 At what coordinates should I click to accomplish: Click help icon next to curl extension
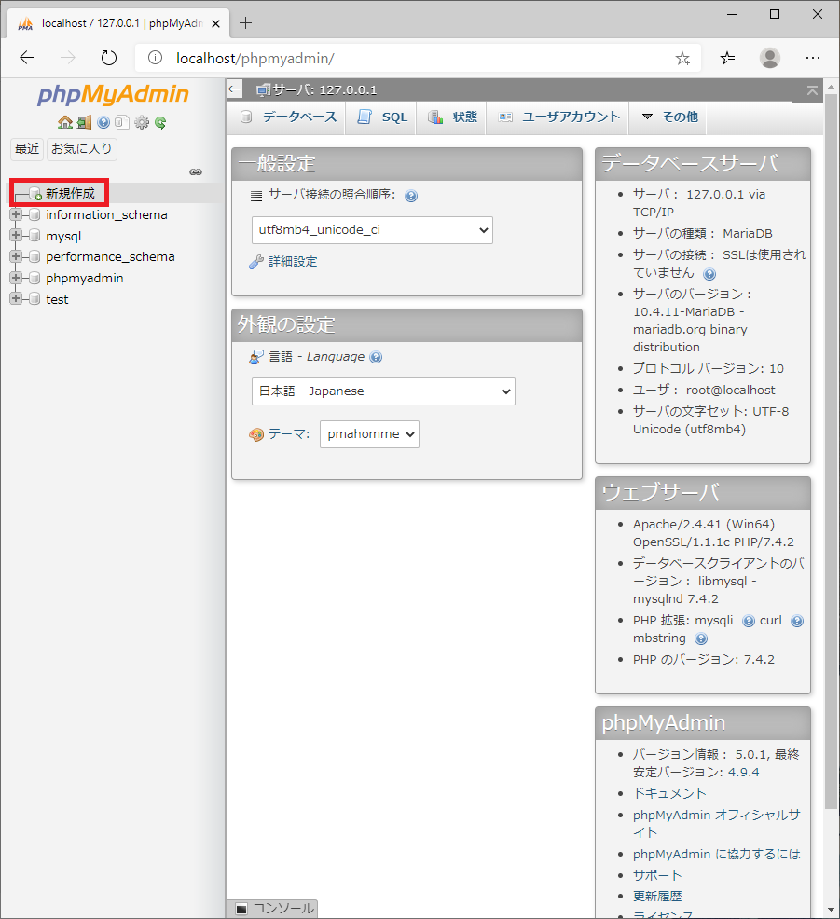797,621
